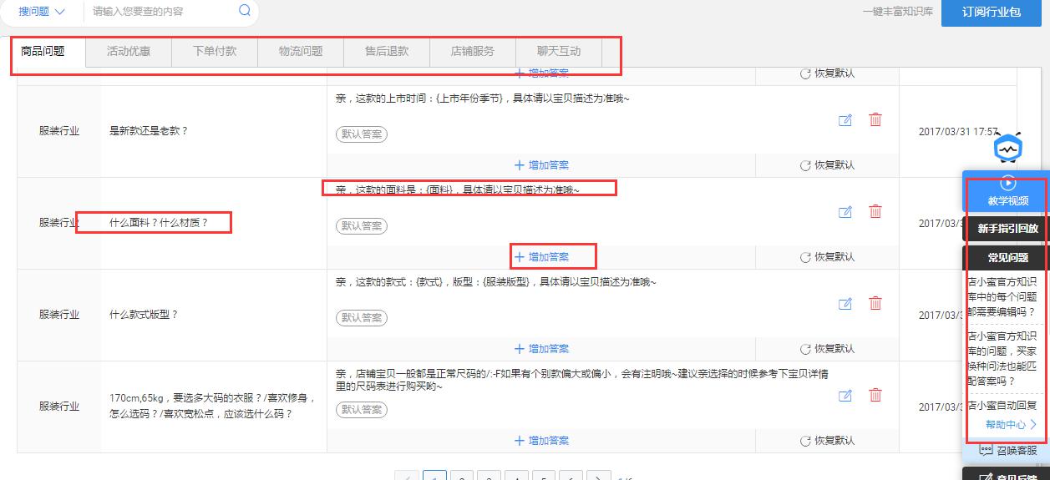Play the 教学视频 tutorial video
Screen dimensions: 1050x480
pyautogui.click(x=1007, y=191)
